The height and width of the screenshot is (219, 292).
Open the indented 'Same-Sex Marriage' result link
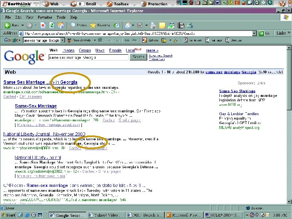[x=36, y=106]
